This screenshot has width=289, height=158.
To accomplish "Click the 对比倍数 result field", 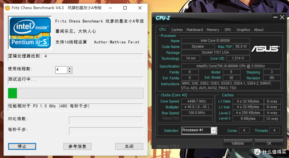I will tap(106, 120).
